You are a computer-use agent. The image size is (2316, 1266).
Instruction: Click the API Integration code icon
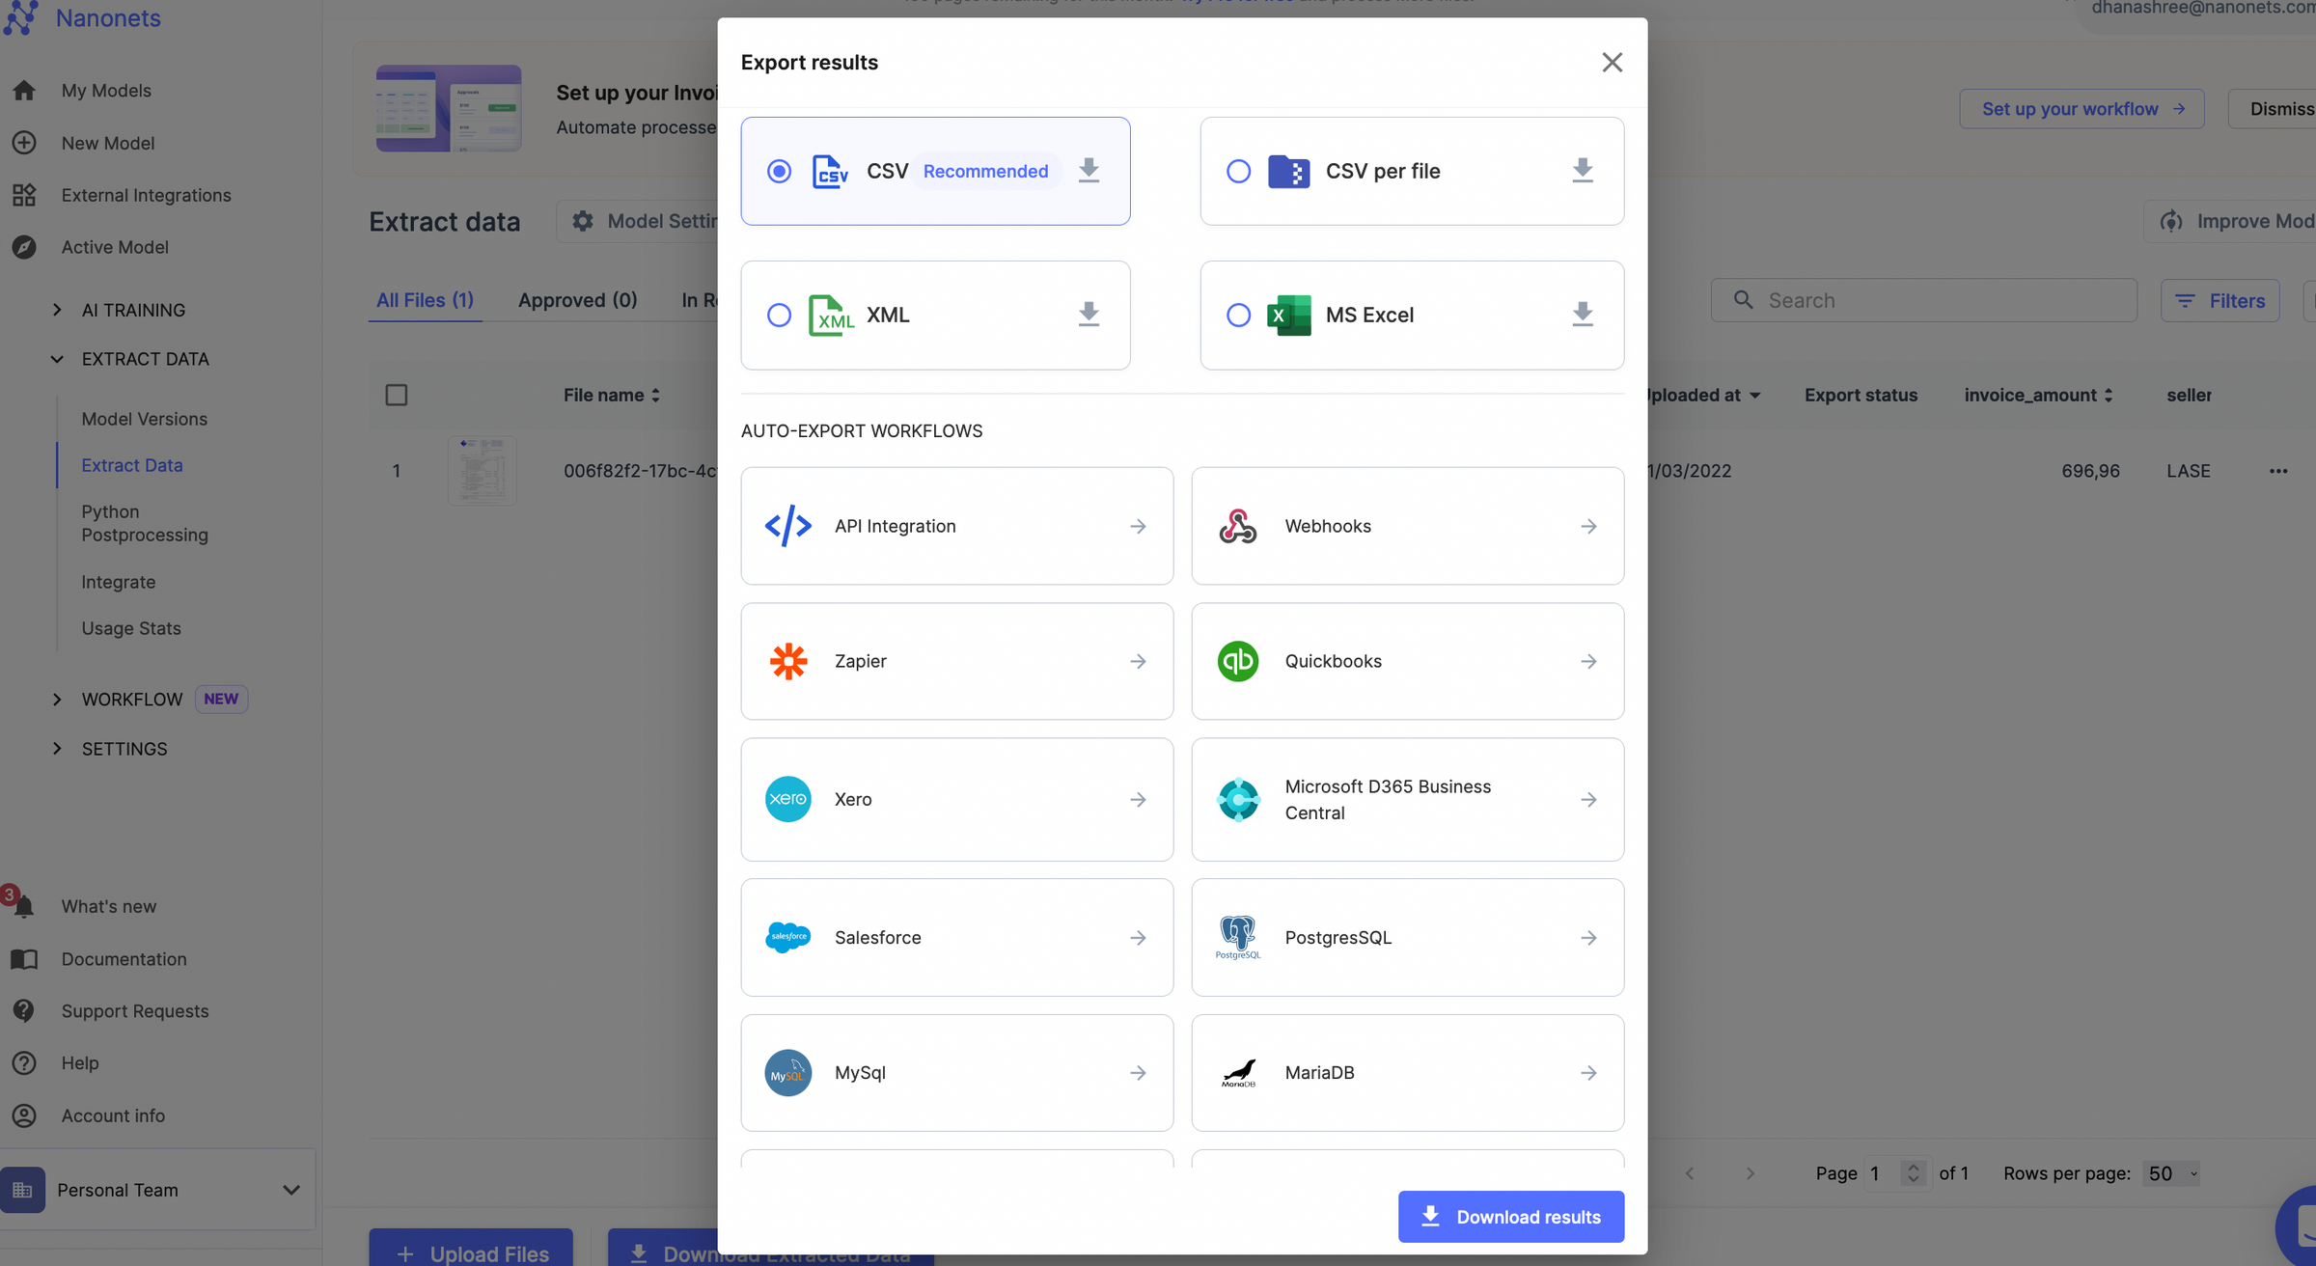coord(787,526)
